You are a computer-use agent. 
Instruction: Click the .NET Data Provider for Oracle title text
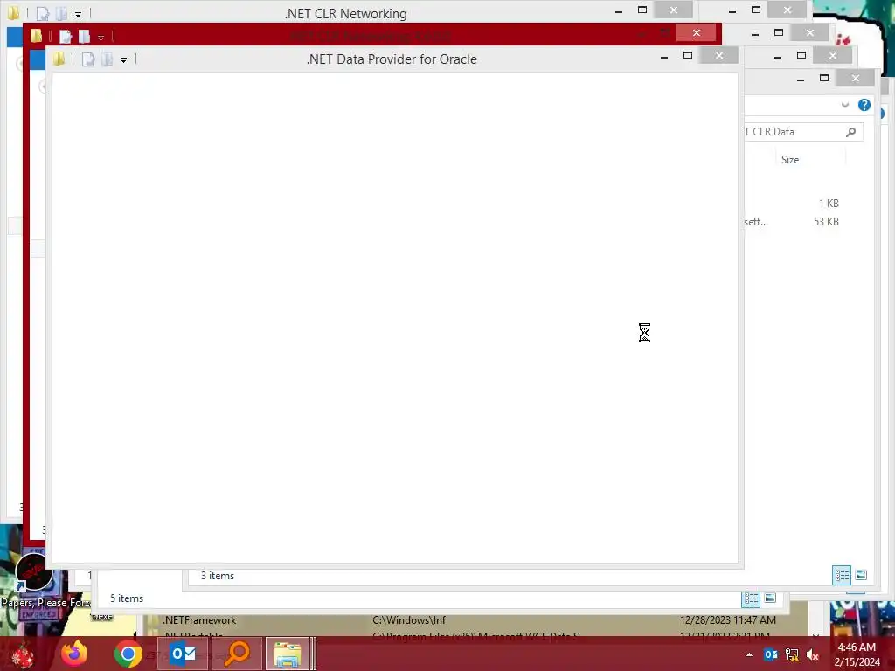point(392,59)
